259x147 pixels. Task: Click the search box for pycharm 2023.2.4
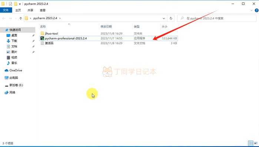click(x=217, y=18)
